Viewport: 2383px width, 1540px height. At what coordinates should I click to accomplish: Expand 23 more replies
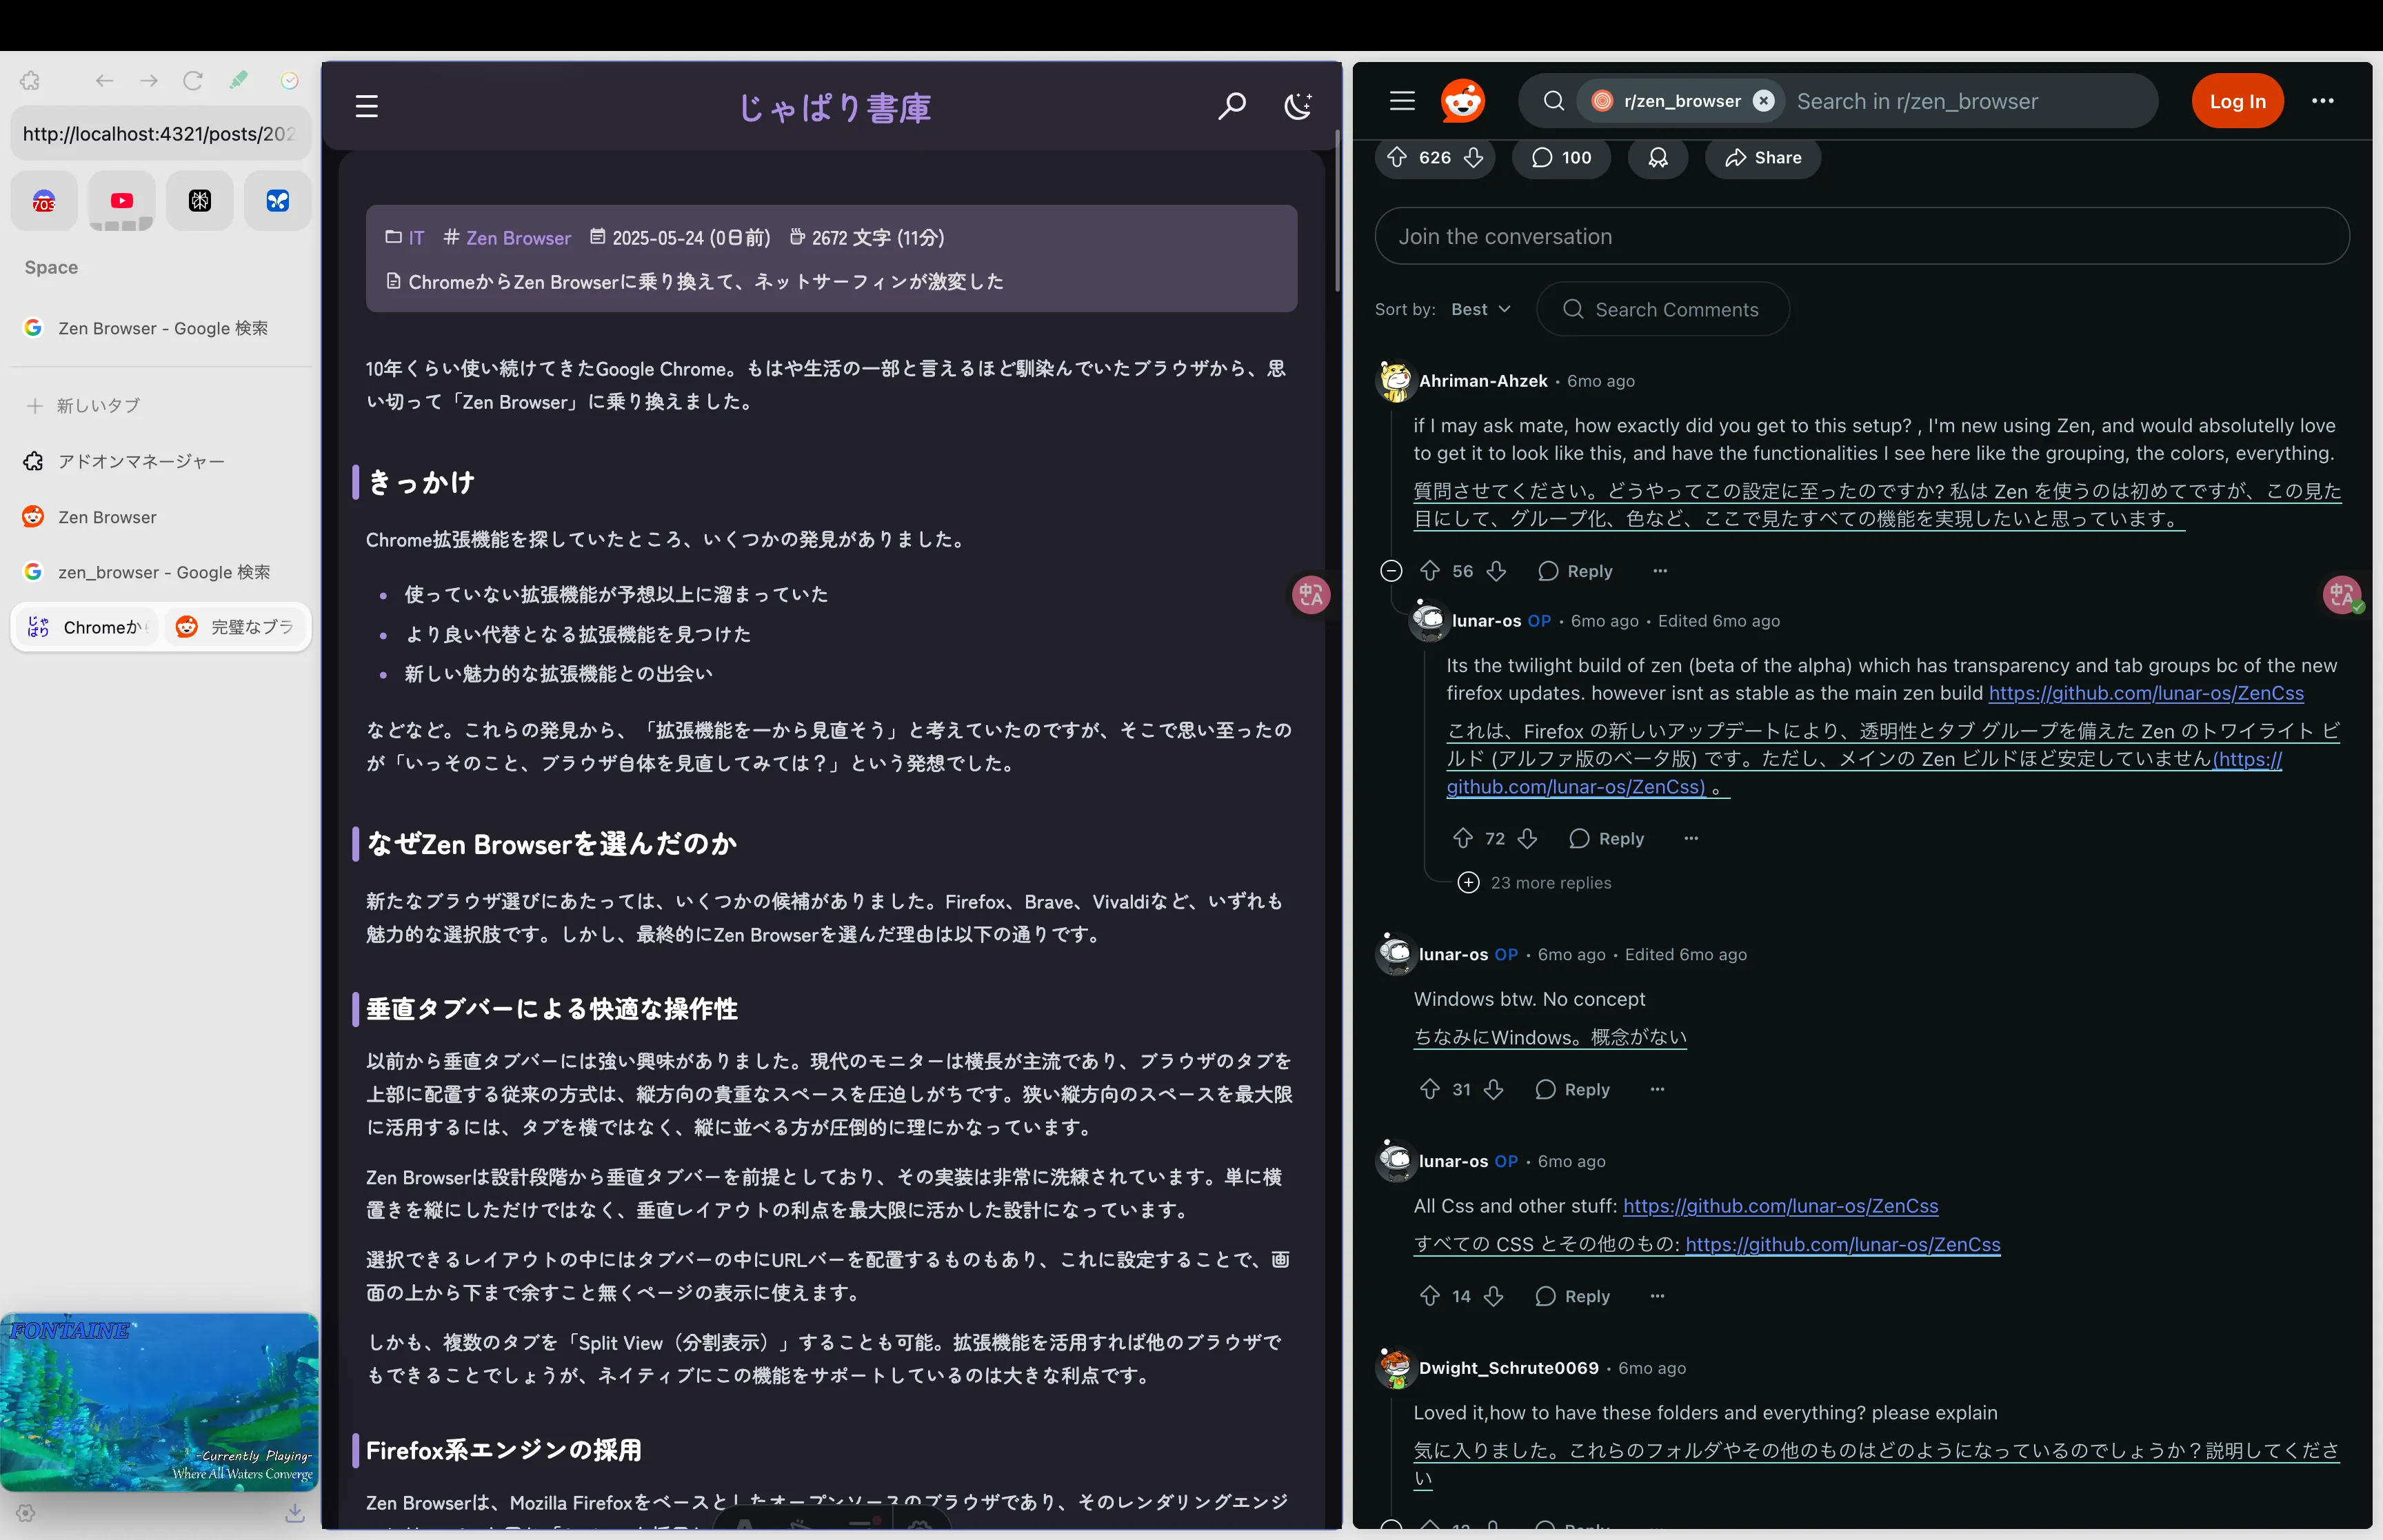pos(1534,882)
